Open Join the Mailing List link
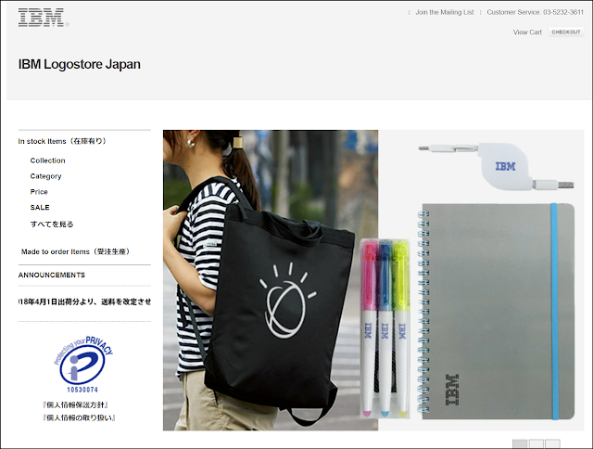 pyautogui.click(x=445, y=12)
